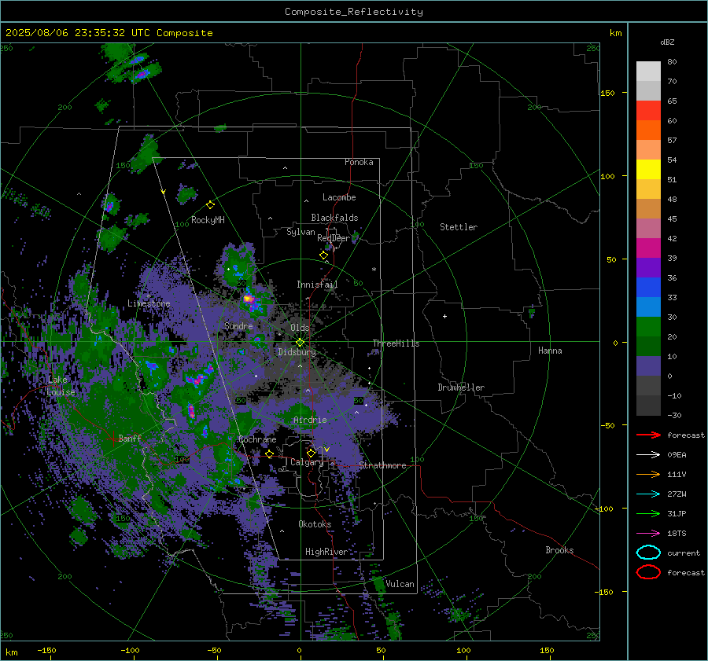This screenshot has height=661, width=708.
Task: Click the Didsbury label on the map
Action: 297,352
